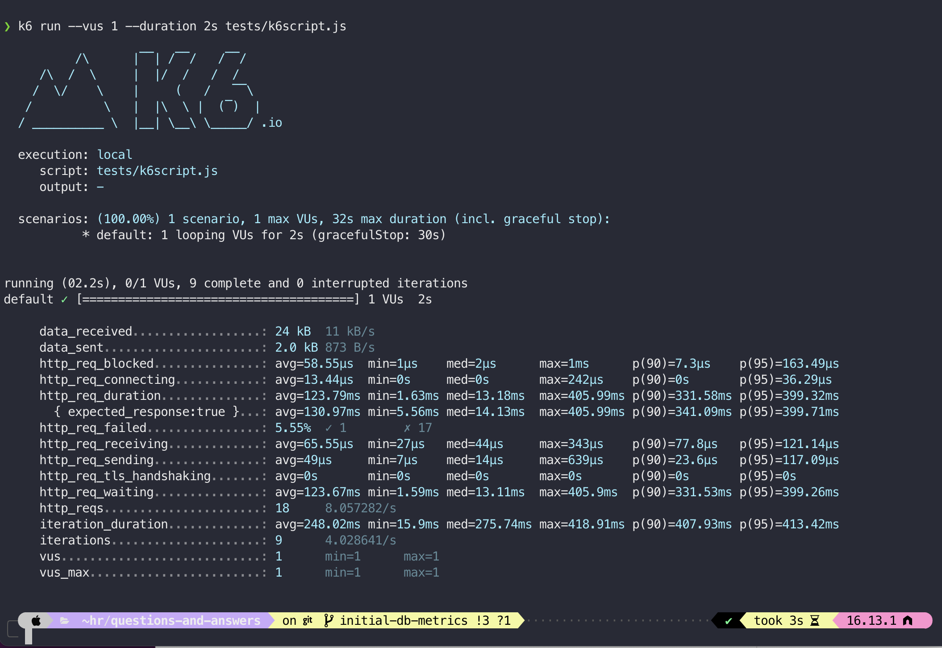This screenshot has height=648, width=942.
Task: Click the green checkmark status icon
Action: tap(729, 621)
